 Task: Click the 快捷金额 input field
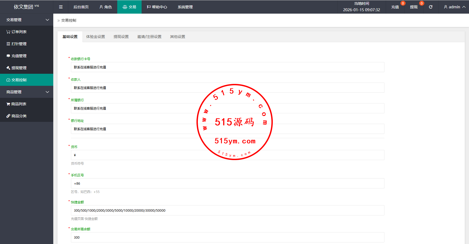(x=227, y=210)
